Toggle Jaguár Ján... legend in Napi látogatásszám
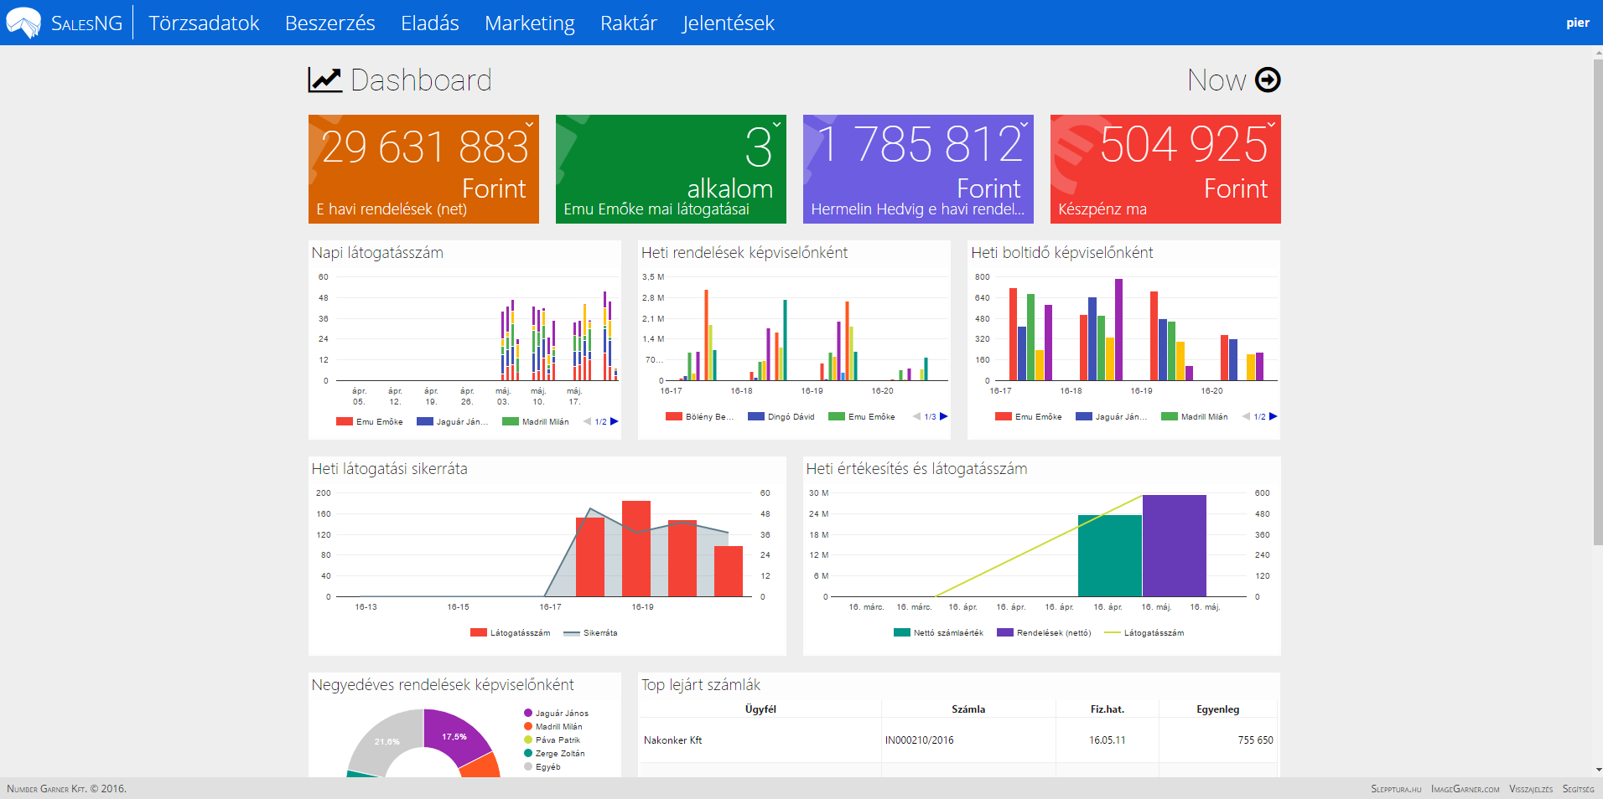 453,421
